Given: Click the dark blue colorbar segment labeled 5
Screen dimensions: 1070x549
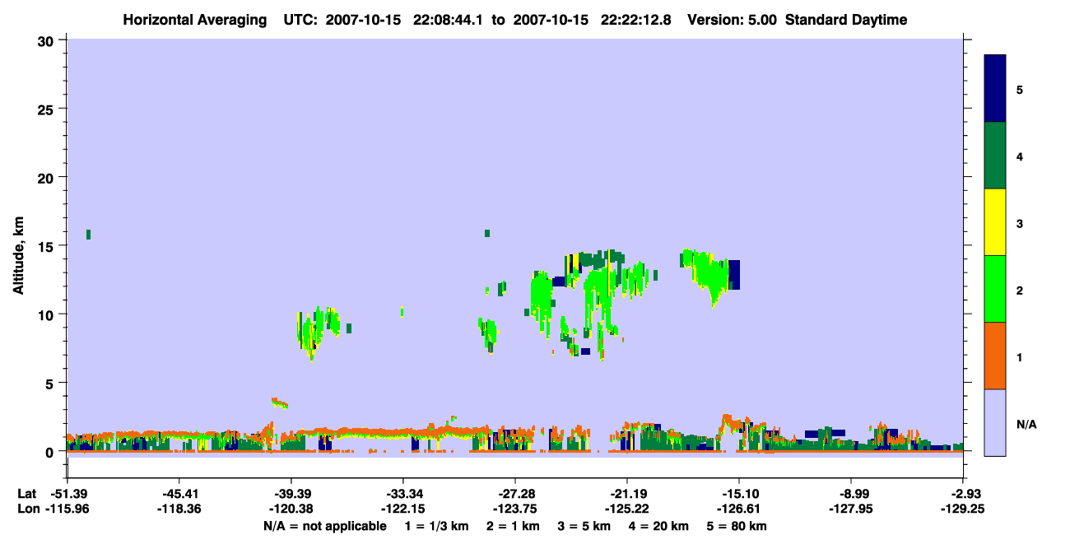Looking at the screenshot, I should click(995, 89).
